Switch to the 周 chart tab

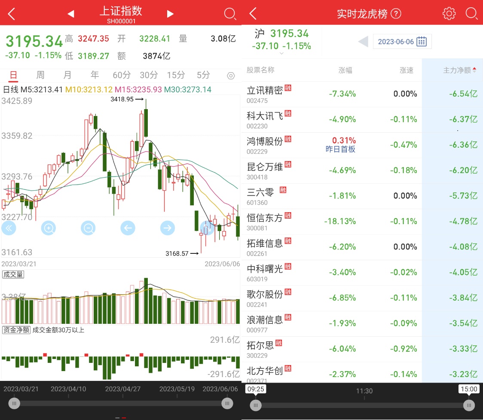coord(40,75)
